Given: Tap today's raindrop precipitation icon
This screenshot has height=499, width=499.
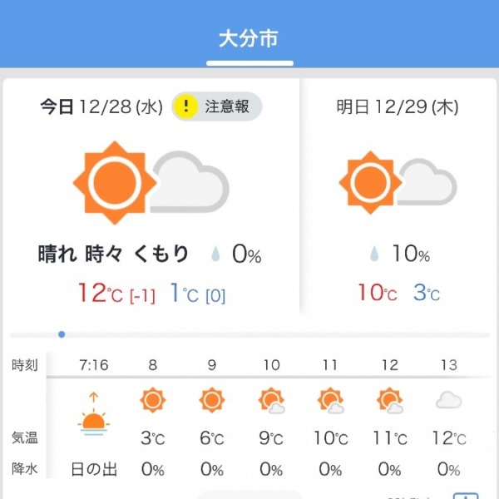Looking at the screenshot, I should point(215,254).
